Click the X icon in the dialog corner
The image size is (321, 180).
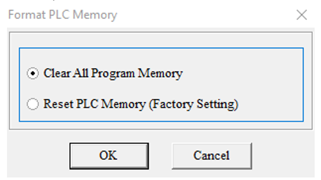point(301,15)
